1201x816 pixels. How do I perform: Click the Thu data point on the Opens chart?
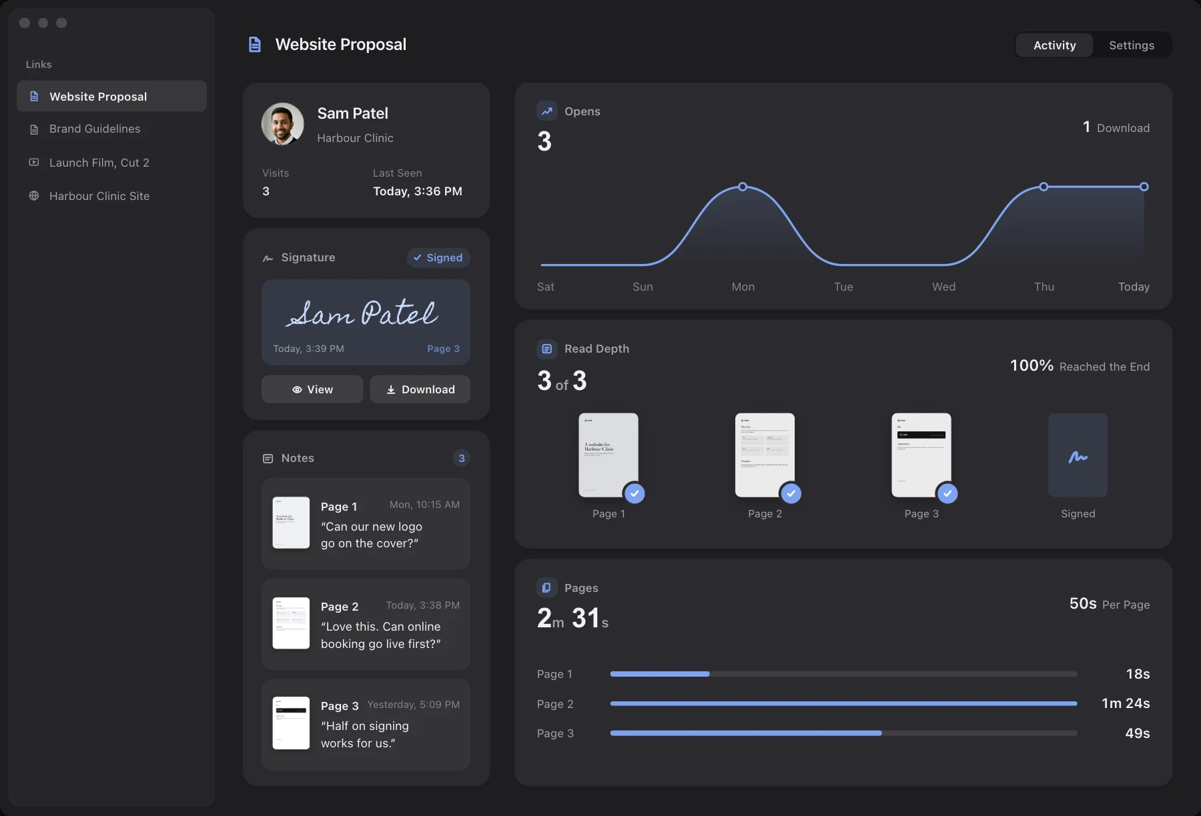tap(1044, 187)
